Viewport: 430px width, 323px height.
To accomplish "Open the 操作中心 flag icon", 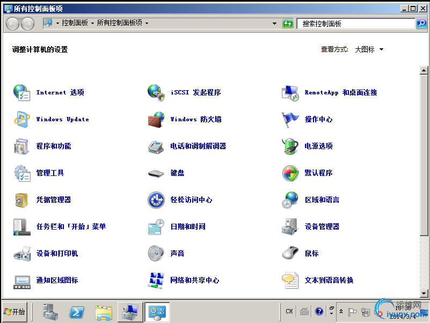I will coord(290,119).
